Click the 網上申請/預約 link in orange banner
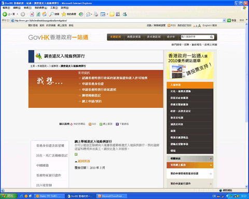 (x=92, y=101)
